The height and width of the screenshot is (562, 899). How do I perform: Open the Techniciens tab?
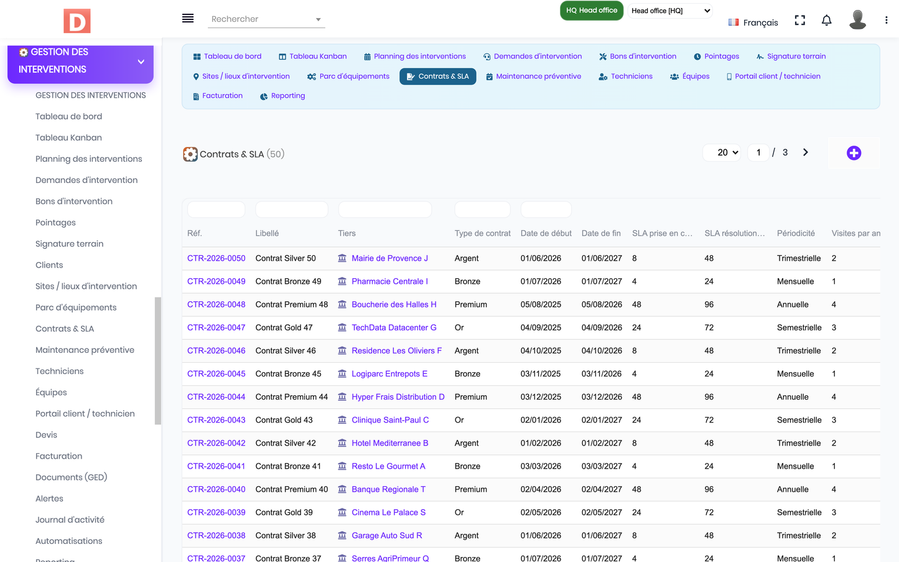tap(625, 77)
